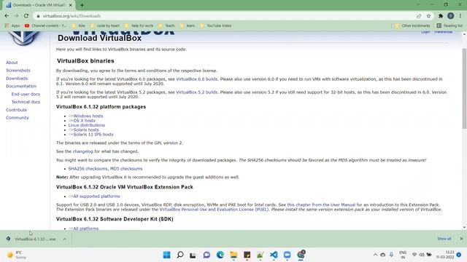Open the Teach bookmark folder
This screenshot has width=467, height=262.
(167, 26)
